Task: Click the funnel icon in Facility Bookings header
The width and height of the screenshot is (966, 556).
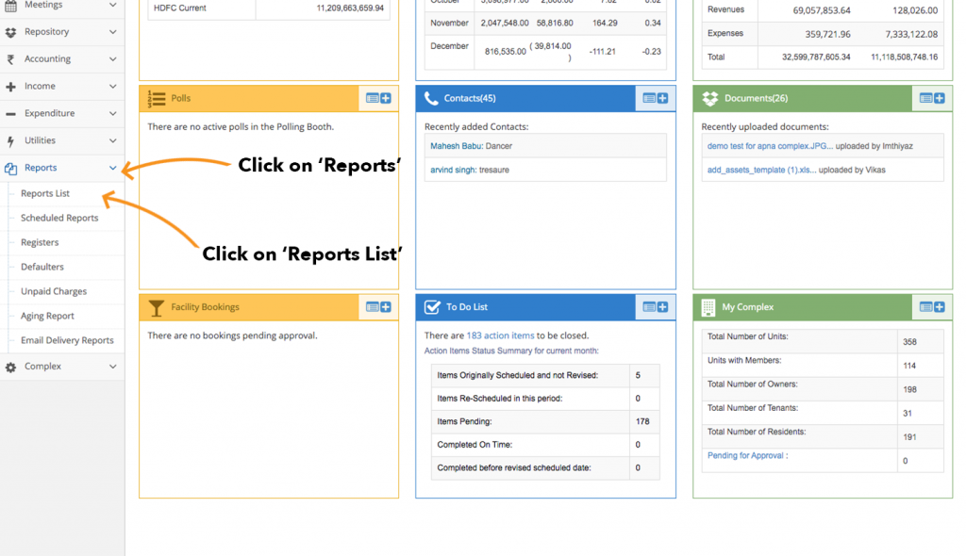Action: click(x=157, y=307)
